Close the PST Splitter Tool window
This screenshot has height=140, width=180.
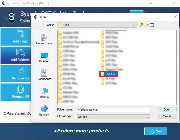tap(174, 3)
